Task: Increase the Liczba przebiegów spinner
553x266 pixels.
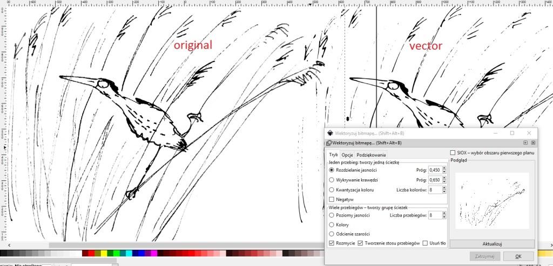Action: click(444, 213)
